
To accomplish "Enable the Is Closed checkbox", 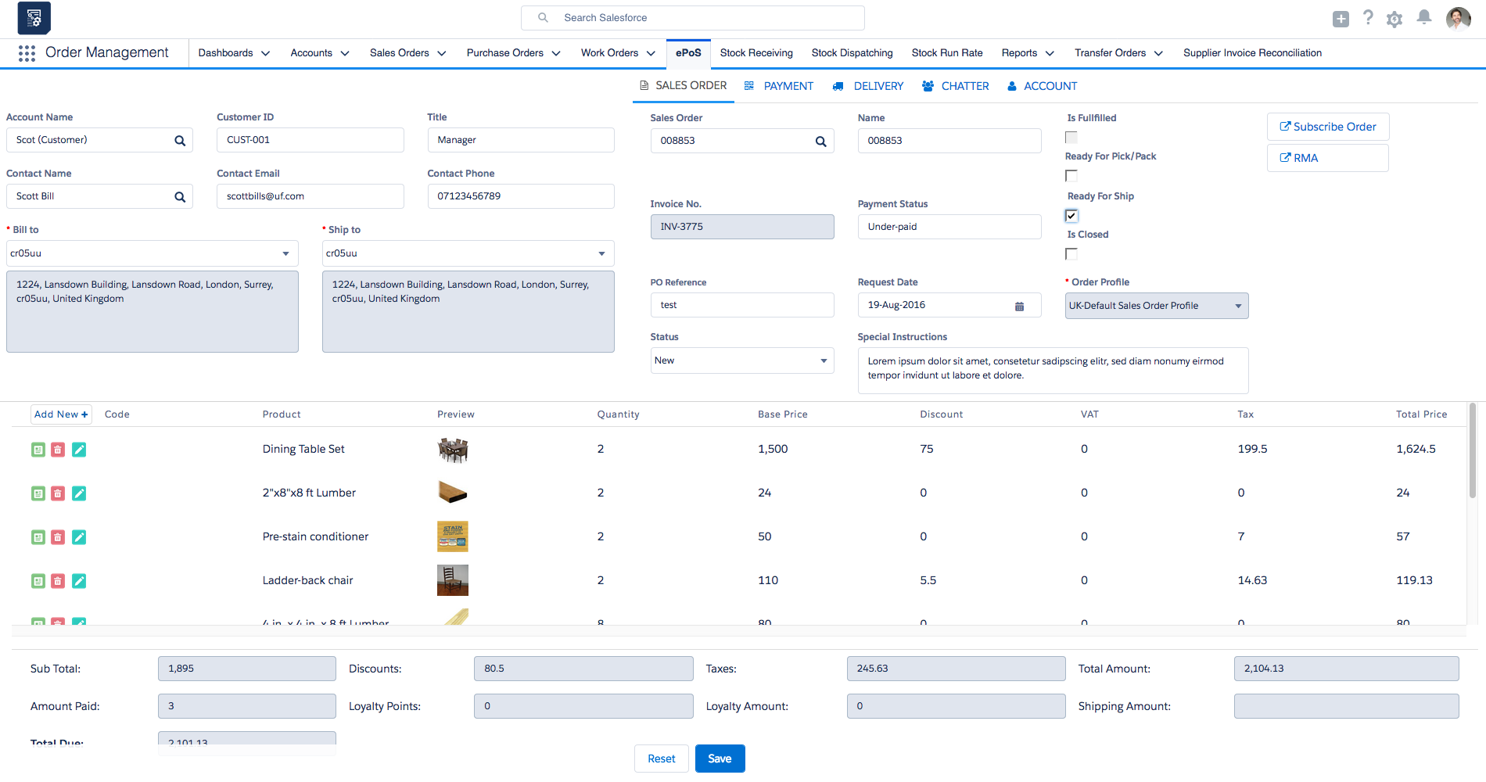I will coord(1071,253).
